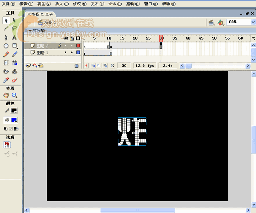Open stroke color swatch picker
This screenshot has width=256, height=213.
click(x=14, y=111)
